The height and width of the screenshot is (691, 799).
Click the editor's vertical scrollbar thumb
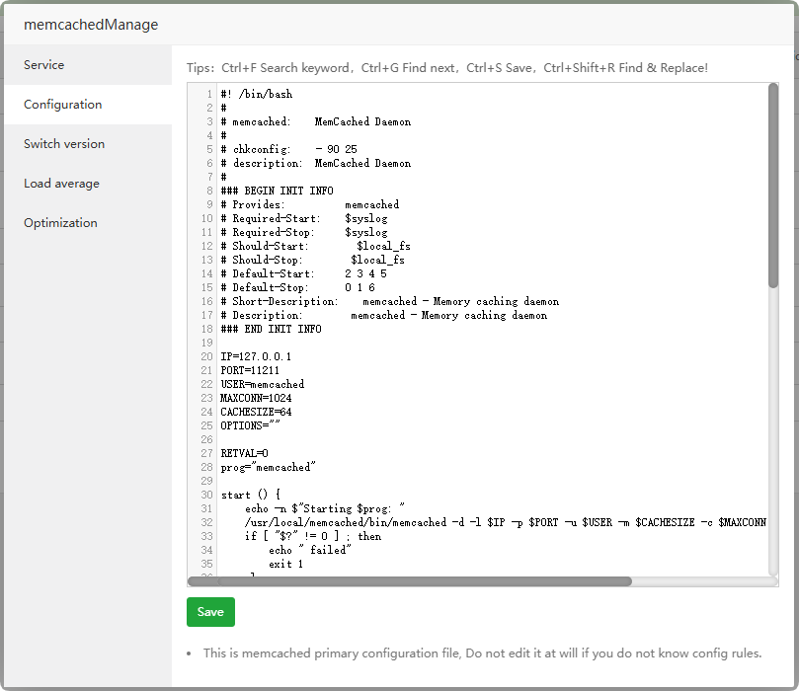[x=773, y=186]
